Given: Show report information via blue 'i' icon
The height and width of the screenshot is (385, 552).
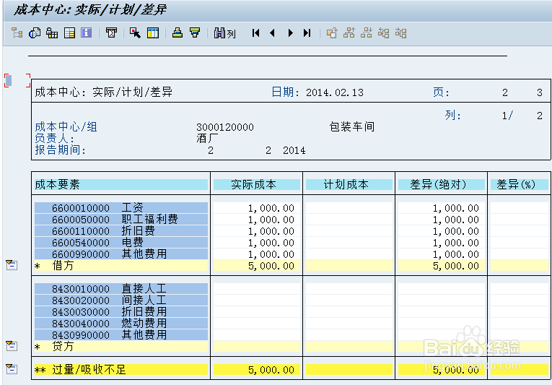Looking at the screenshot, I should point(87,33).
